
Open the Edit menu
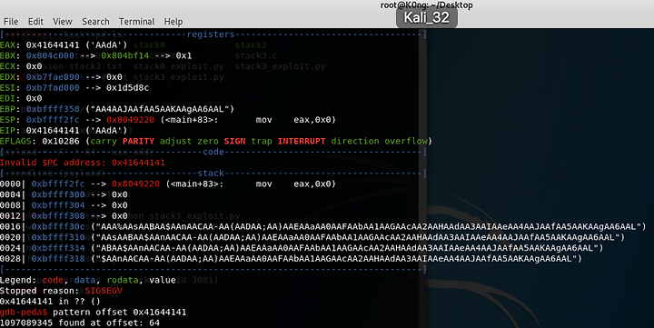pos(35,21)
